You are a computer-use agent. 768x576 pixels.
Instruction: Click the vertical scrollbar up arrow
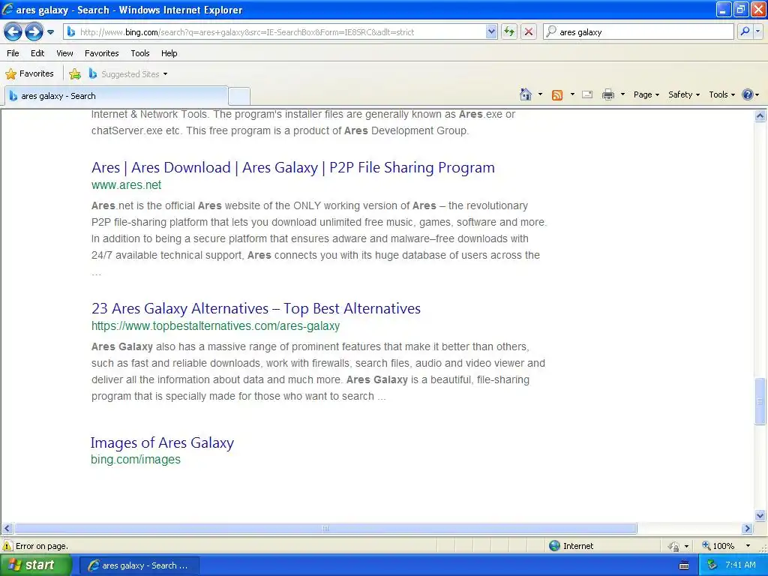click(x=760, y=116)
